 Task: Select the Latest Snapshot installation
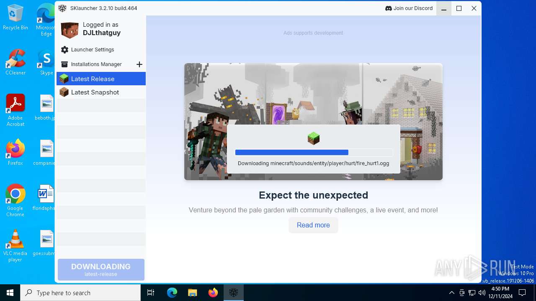(101, 92)
